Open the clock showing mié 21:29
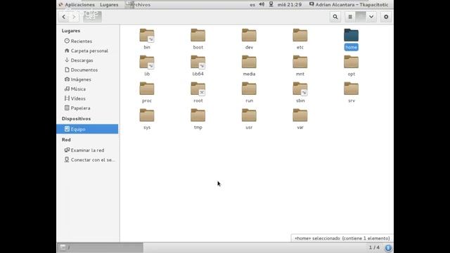Screen dimensions: 450x253 [289, 5]
